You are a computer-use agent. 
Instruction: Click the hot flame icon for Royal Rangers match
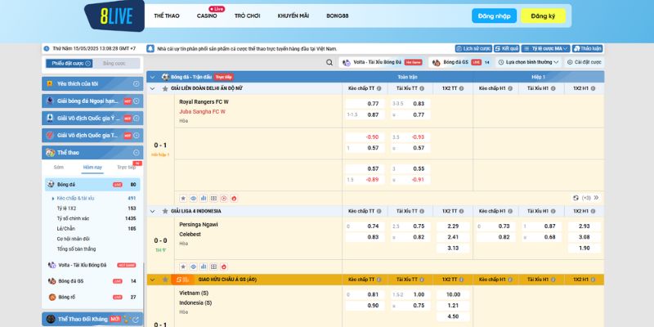click(234, 198)
